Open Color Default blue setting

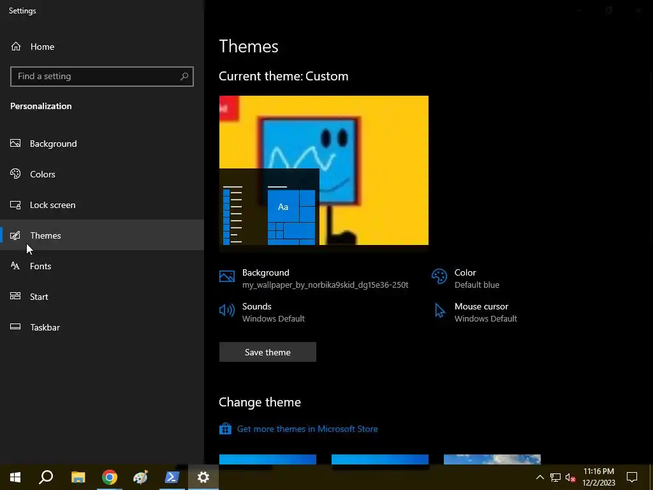pos(466,278)
